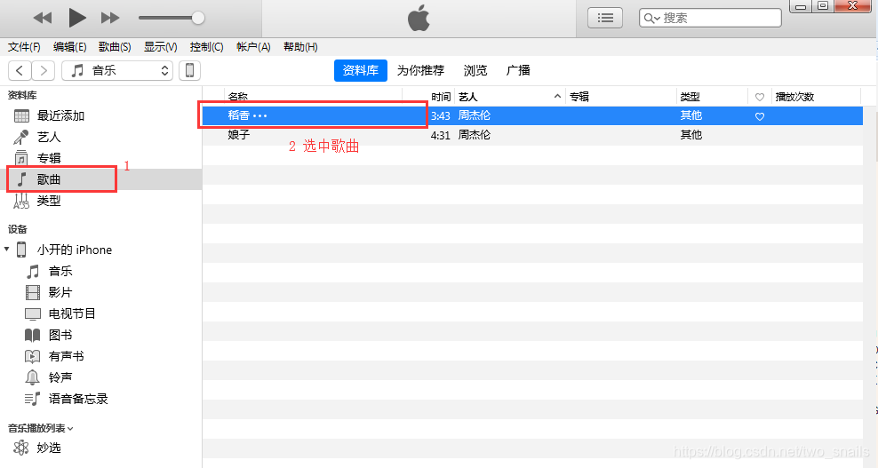Viewport: 878px width, 468px height.
Task: Click the play button
Action: (76, 18)
